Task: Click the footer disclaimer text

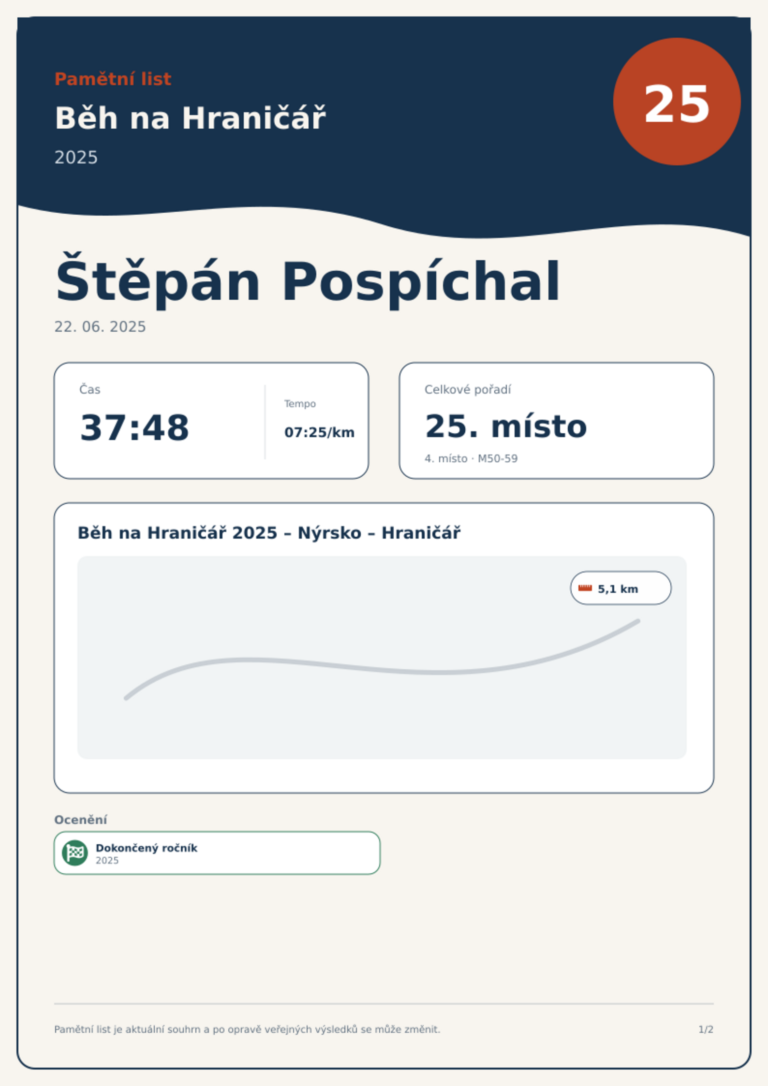Action: tap(247, 1029)
